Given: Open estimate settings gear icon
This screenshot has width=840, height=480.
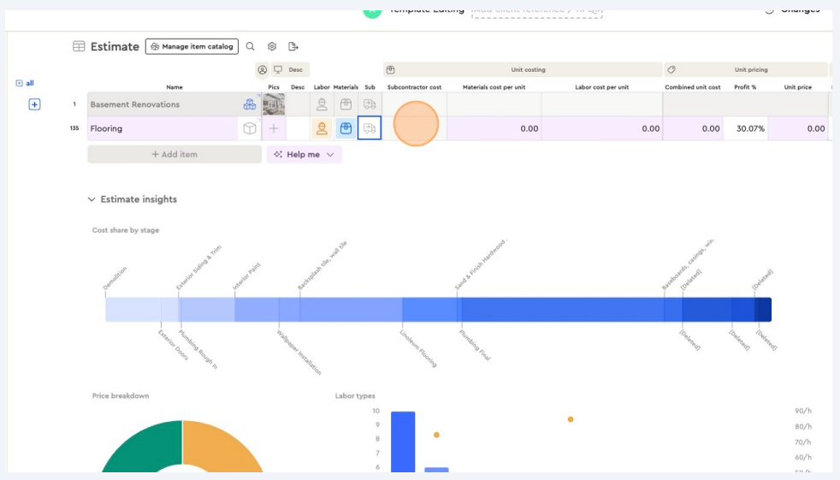Looking at the screenshot, I should point(272,46).
